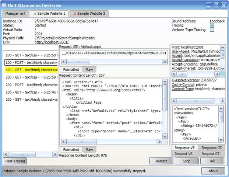Click the response HTML pane vertical scrollbar thumb

coord(165,98)
